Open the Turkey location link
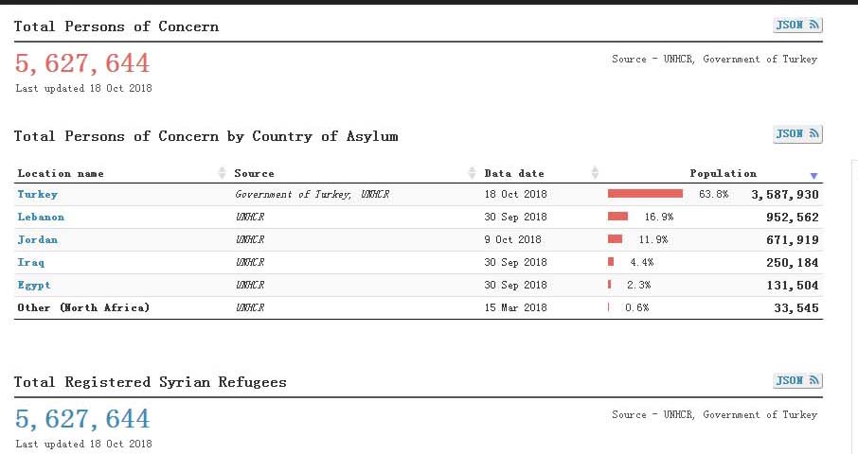The width and height of the screenshot is (858, 454). pos(38,195)
